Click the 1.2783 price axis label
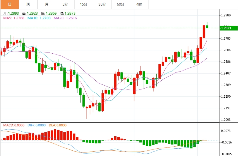 pos(226,38)
